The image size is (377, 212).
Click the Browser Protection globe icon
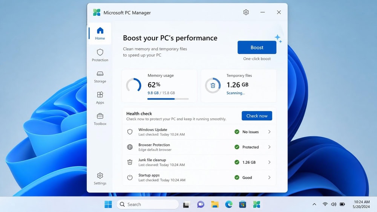coord(130,147)
